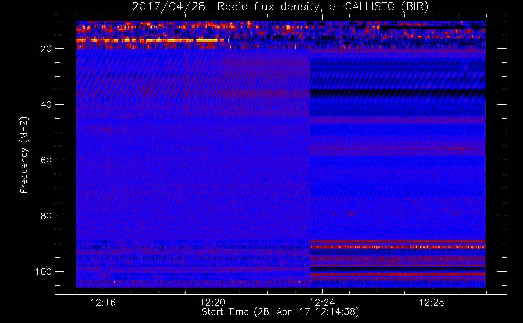Image resolution: width=523 pixels, height=323 pixels.
Task: Click the '80' frequency tick label
Action: tap(47, 216)
